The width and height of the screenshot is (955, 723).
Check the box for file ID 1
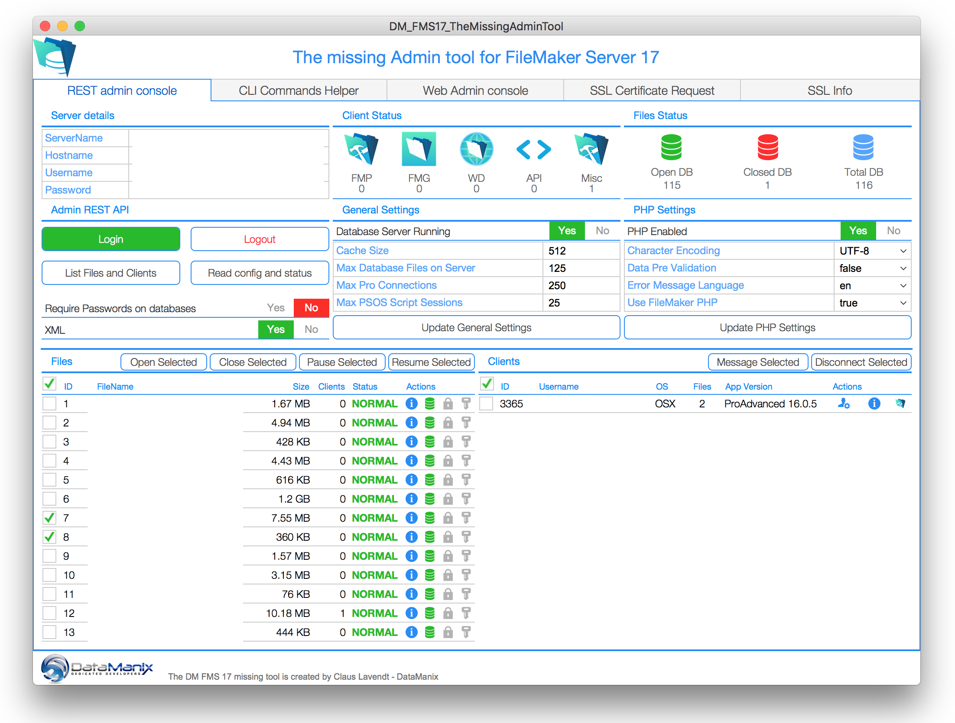coord(49,403)
